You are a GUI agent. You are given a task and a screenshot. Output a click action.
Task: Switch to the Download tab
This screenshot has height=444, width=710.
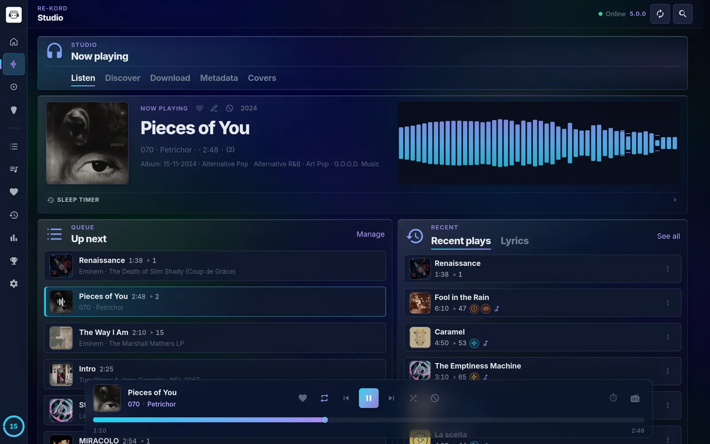(x=170, y=78)
